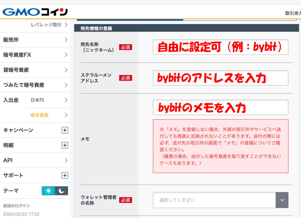Click the 前回のログイン date text
The width and height of the screenshot is (301, 218).
click(x=21, y=214)
